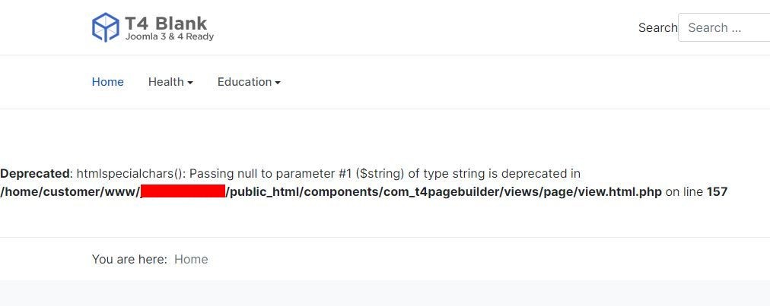Go to the Home menu item
The width and height of the screenshot is (770, 306).
107,82
